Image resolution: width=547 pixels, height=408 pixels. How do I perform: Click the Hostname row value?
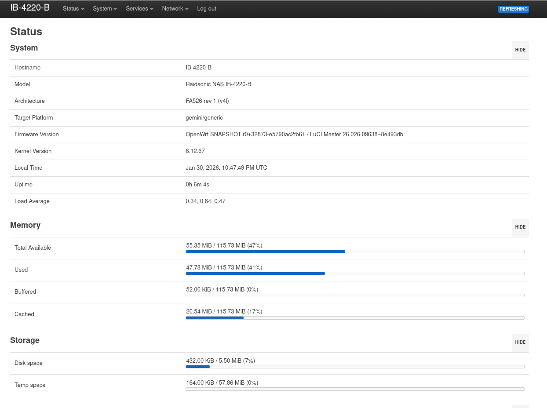click(198, 68)
